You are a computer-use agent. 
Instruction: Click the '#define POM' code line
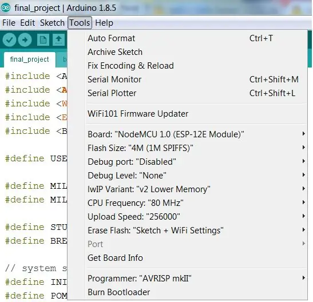36,296
